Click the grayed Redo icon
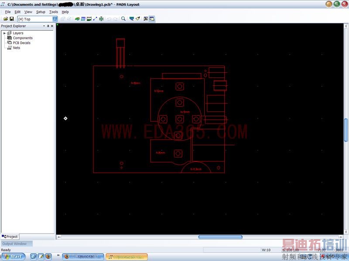The image size is (349, 261). tap(115, 19)
